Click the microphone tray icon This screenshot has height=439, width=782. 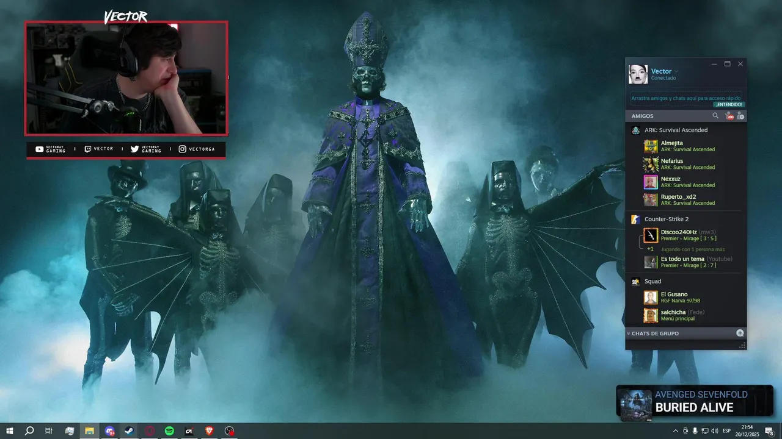click(x=695, y=431)
